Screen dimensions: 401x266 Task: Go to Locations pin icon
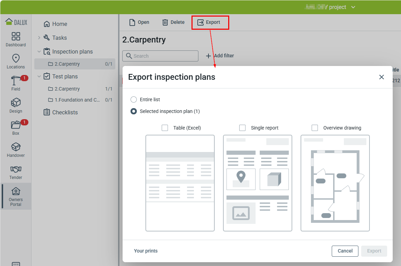(x=16, y=58)
